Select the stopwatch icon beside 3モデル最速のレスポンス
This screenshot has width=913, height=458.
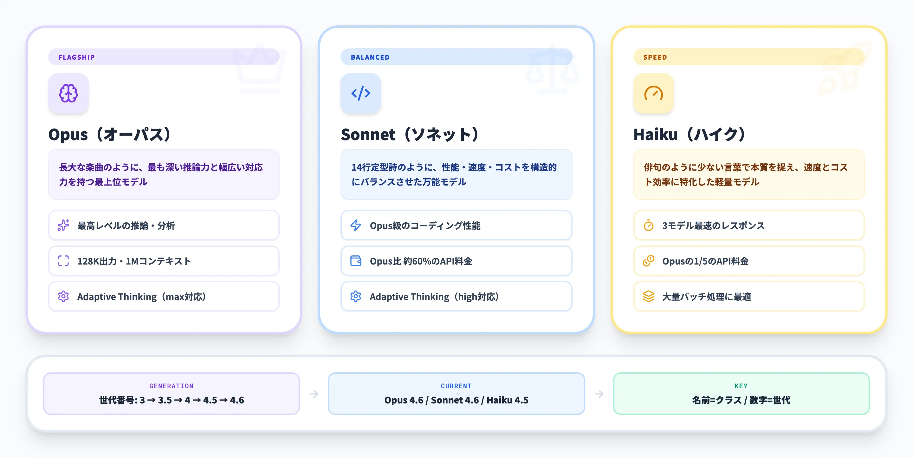pos(648,226)
